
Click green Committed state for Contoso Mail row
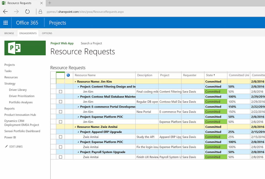[x=216, y=102]
